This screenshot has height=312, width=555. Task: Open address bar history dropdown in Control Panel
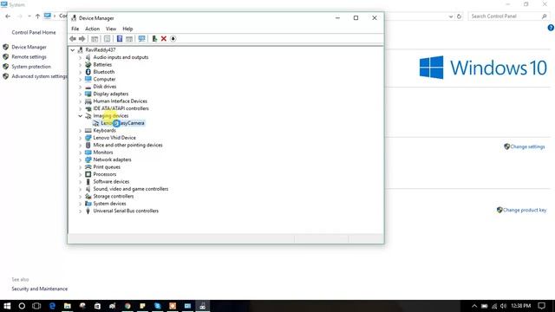451,16
